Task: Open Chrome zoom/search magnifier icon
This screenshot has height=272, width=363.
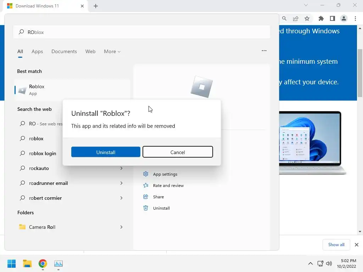Action: 284,18
